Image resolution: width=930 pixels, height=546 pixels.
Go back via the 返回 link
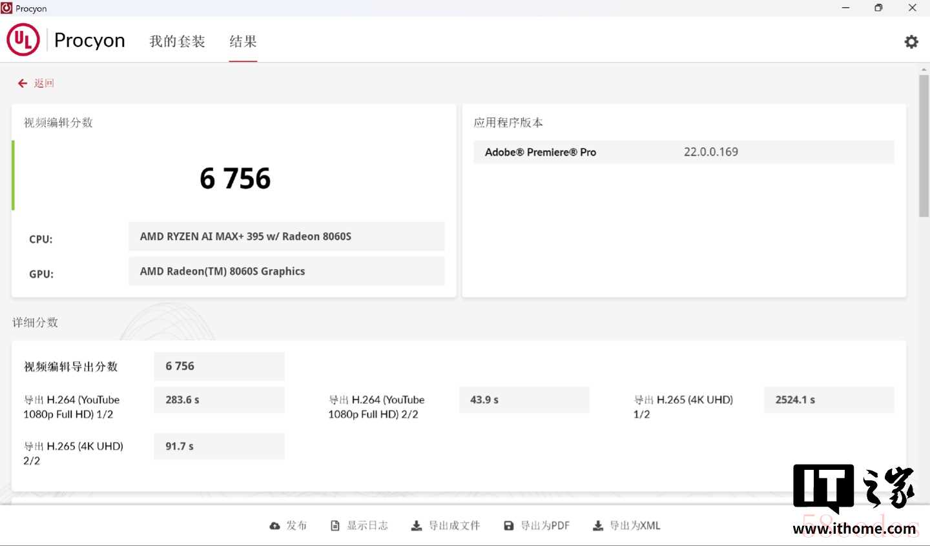pyautogui.click(x=44, y=83)
